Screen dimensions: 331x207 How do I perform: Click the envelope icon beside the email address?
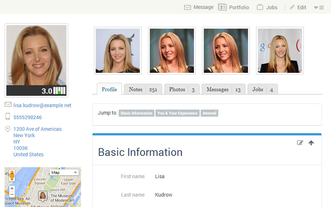click(x=8, y=104)
